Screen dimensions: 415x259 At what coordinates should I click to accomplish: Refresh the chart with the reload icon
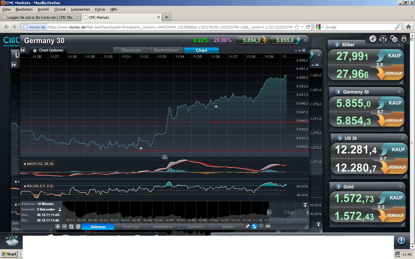[71, 227]
